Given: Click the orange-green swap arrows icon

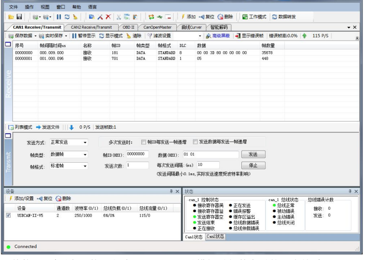Looking at the screenshot, I should click(x=151, y=17).
